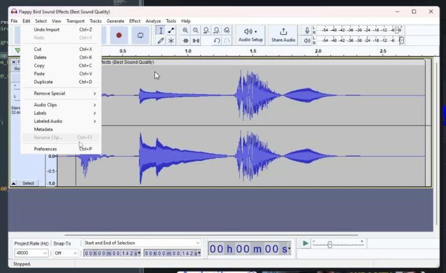
Task: Select the Envelope tool
Action: coord(171,30)
